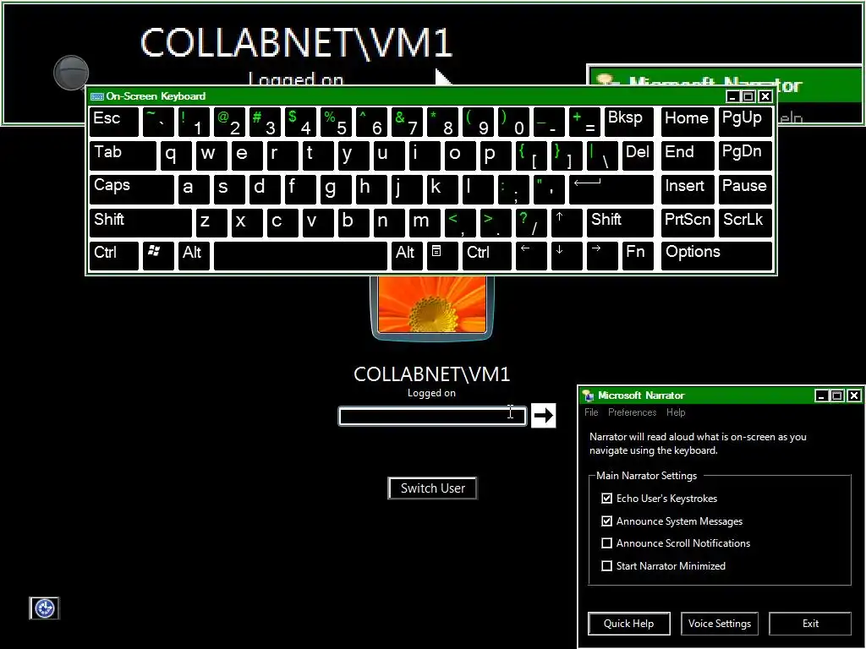
Task: Tap the PgUp key
Action: (x=746, y=122)
